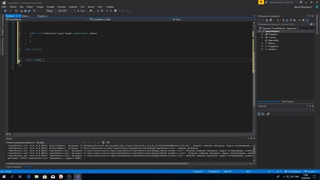This screenshot has height=180, width=320.
Task: Select Main.cs in Solution Explorer
Action: pos(271,43)
